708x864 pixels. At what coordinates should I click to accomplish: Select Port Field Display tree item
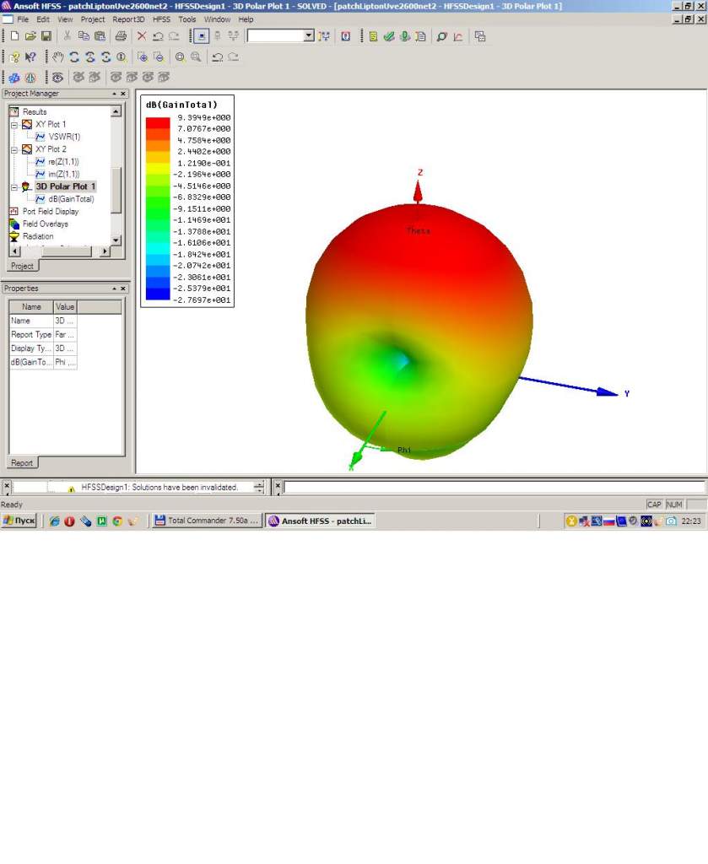50,212
